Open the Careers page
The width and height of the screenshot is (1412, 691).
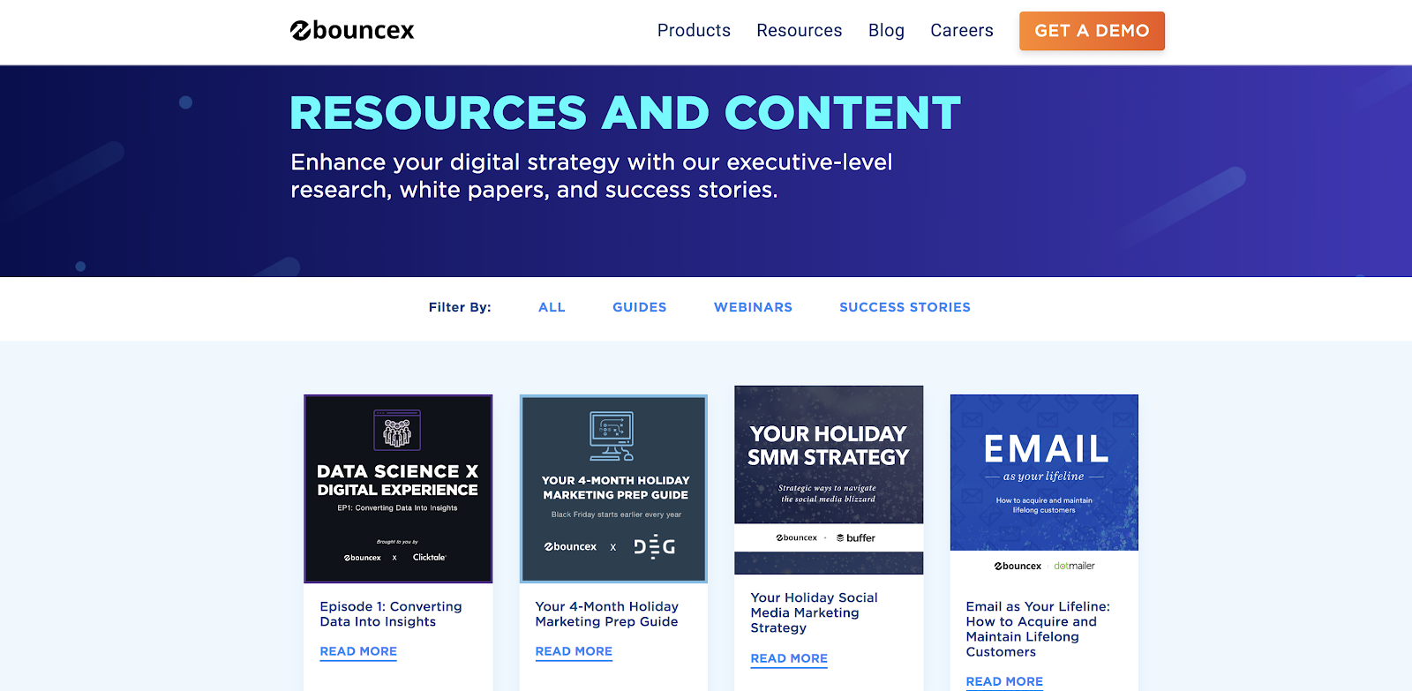pyautogui.click(x=962, y=30)
